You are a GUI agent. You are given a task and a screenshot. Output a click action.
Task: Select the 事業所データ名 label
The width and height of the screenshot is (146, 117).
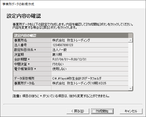point(24,83)
